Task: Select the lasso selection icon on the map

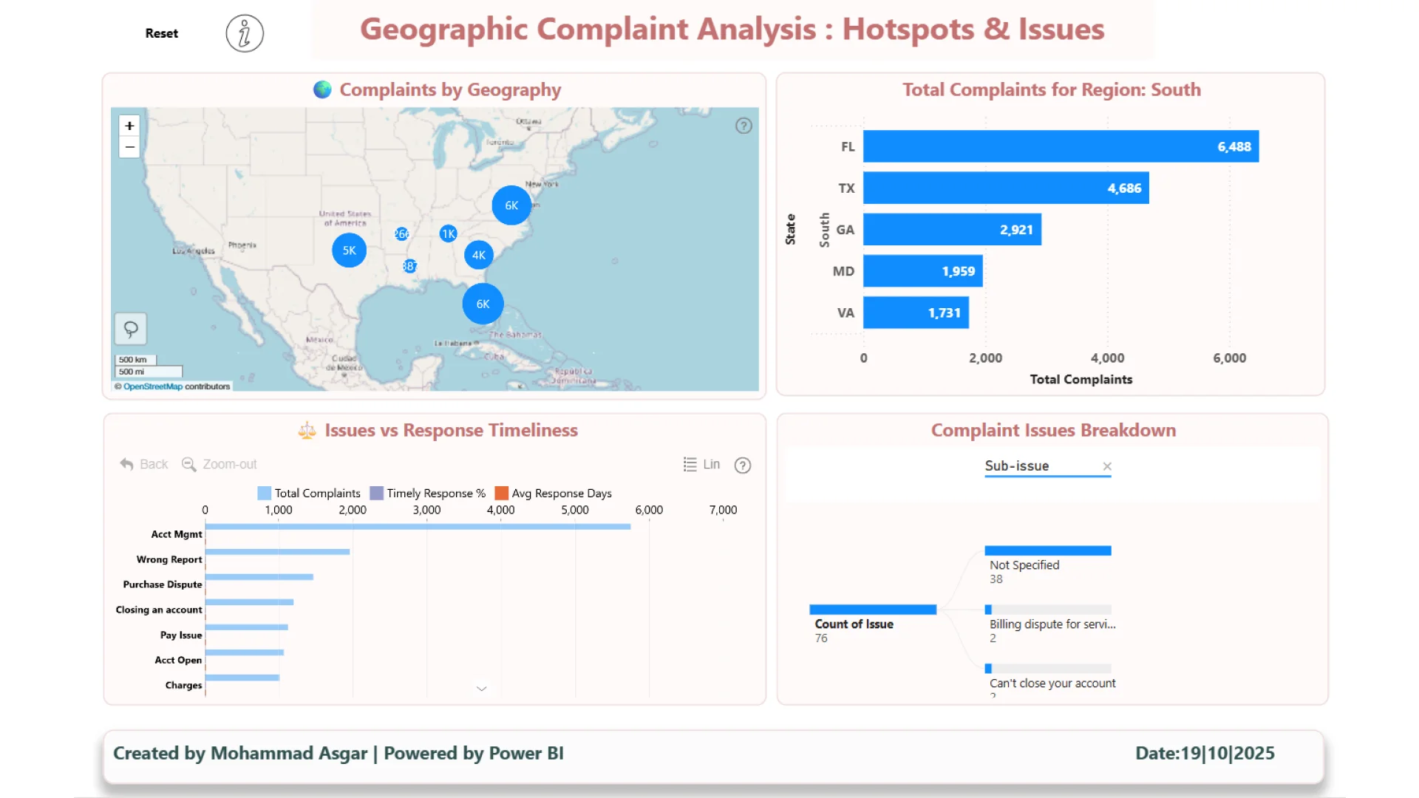Action: [x=130, y=328]
